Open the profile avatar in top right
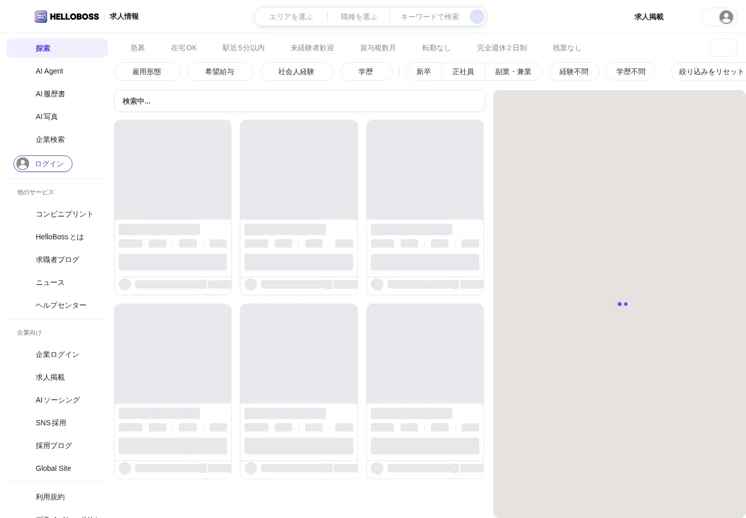 726,17
